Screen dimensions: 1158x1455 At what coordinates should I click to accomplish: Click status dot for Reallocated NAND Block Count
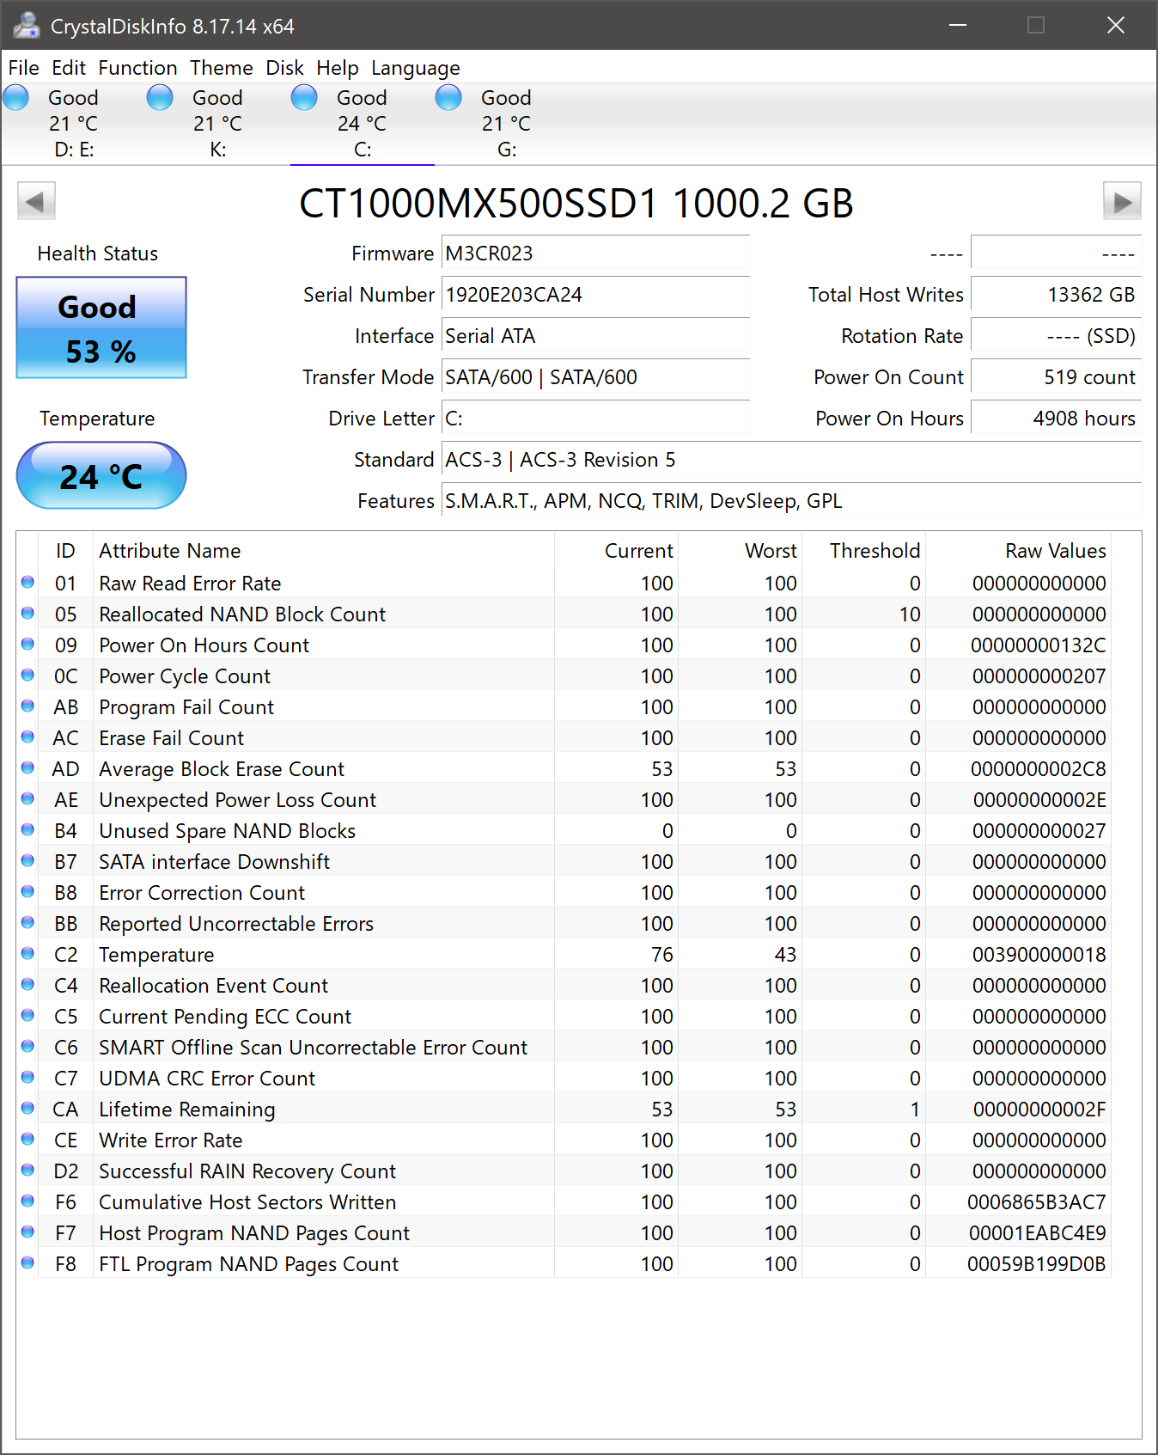pos(27,614)
